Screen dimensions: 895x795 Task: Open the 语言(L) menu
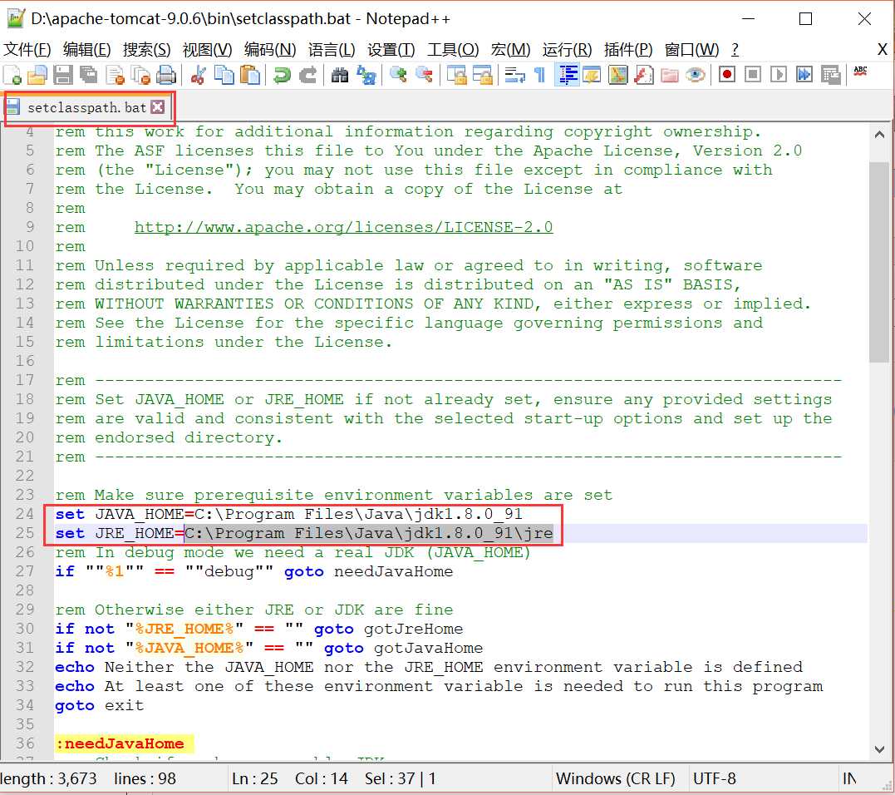(332, 50)
